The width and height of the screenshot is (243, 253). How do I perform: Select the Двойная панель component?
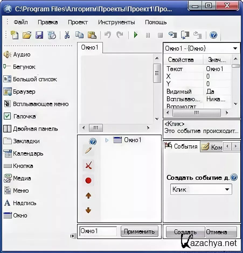click(30, 129)
